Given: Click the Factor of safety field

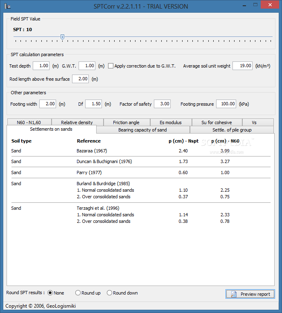Looking at the screenshot, I should coord(162,104).
